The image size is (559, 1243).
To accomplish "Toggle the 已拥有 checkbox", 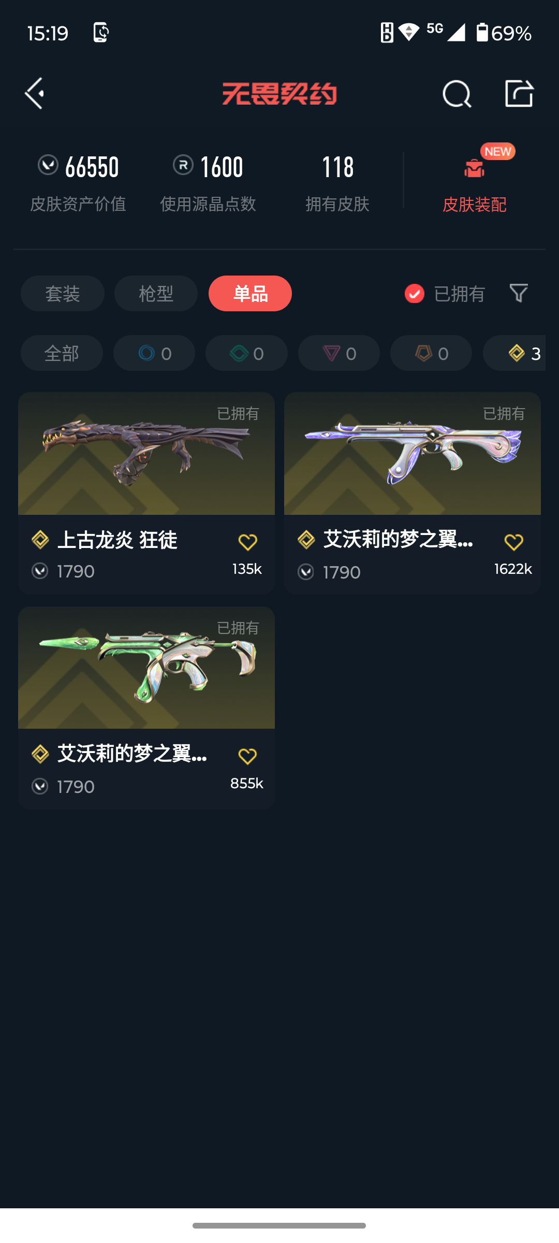I will [x=414, y=294].
